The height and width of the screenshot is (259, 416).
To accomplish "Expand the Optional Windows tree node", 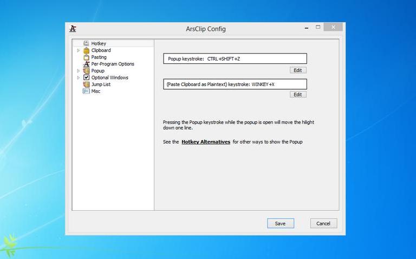I will click(78, 78).
